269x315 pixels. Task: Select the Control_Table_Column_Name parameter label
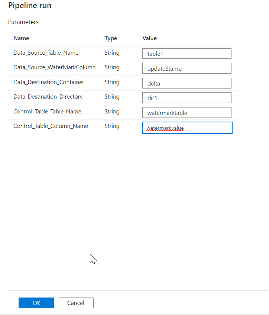coord(51,126)
